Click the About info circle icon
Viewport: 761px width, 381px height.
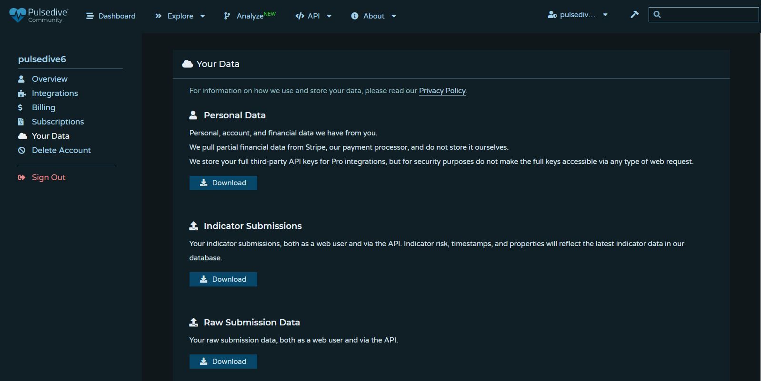pos(355,16)
